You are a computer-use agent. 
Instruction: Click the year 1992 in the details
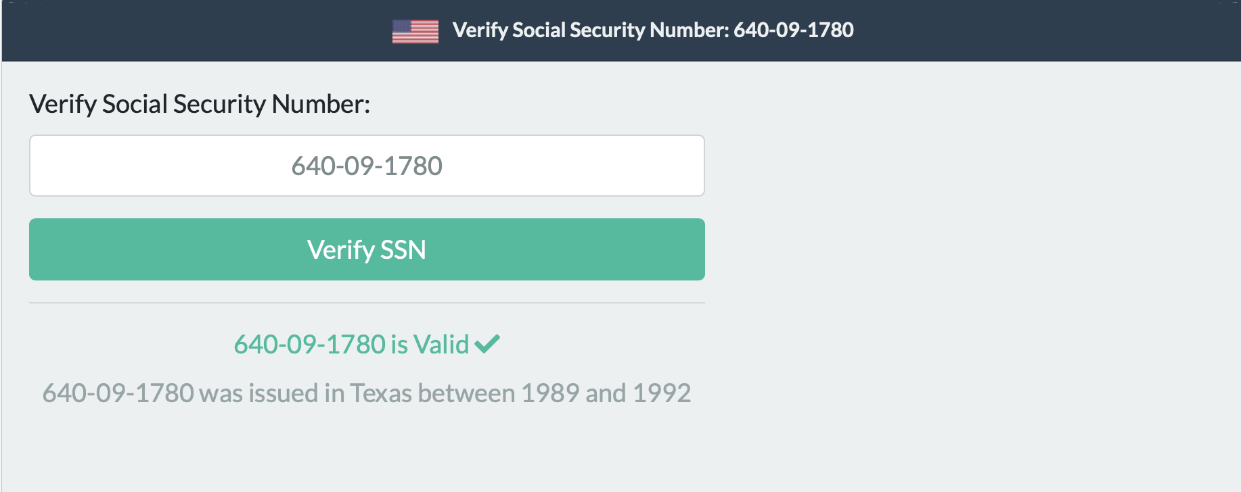661,393
